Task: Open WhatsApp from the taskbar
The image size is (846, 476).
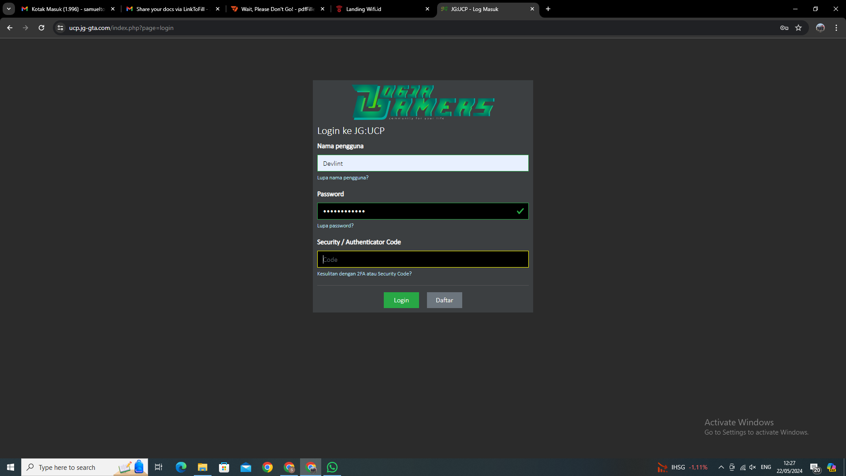Action: pyautogui.click(x=332, y=467)
